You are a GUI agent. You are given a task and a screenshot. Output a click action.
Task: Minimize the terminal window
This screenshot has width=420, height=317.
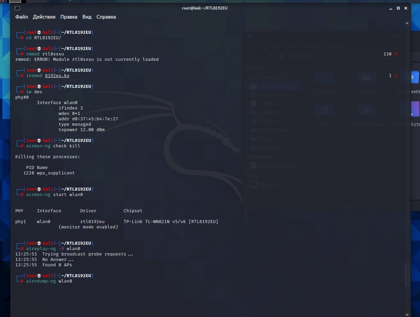391,8
